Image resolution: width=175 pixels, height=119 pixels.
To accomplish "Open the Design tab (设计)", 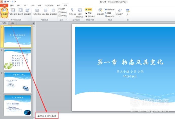I will tap(26, 6).
